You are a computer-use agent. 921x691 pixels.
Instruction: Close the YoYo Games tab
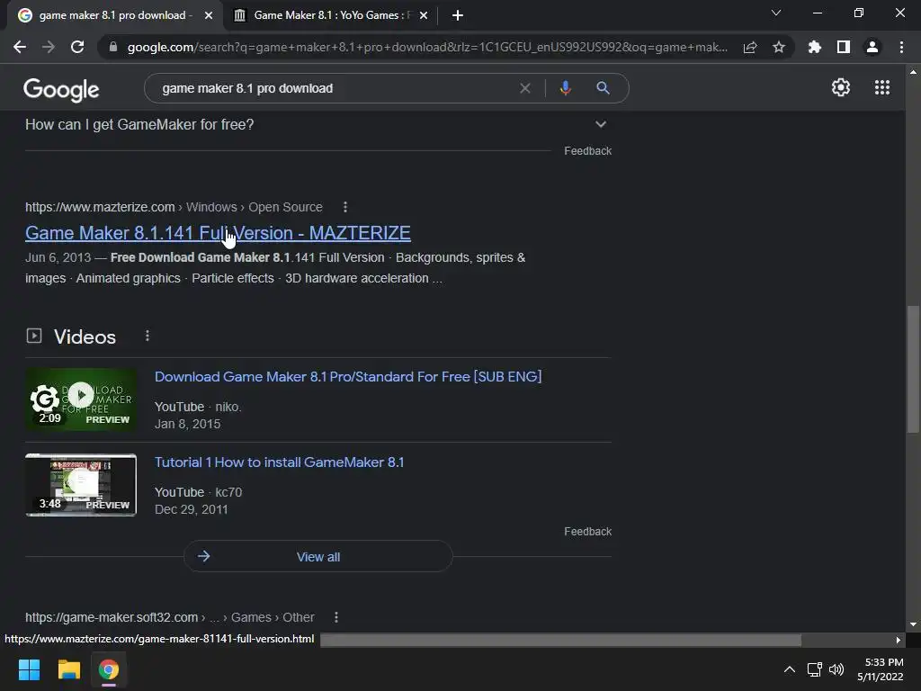424,15
